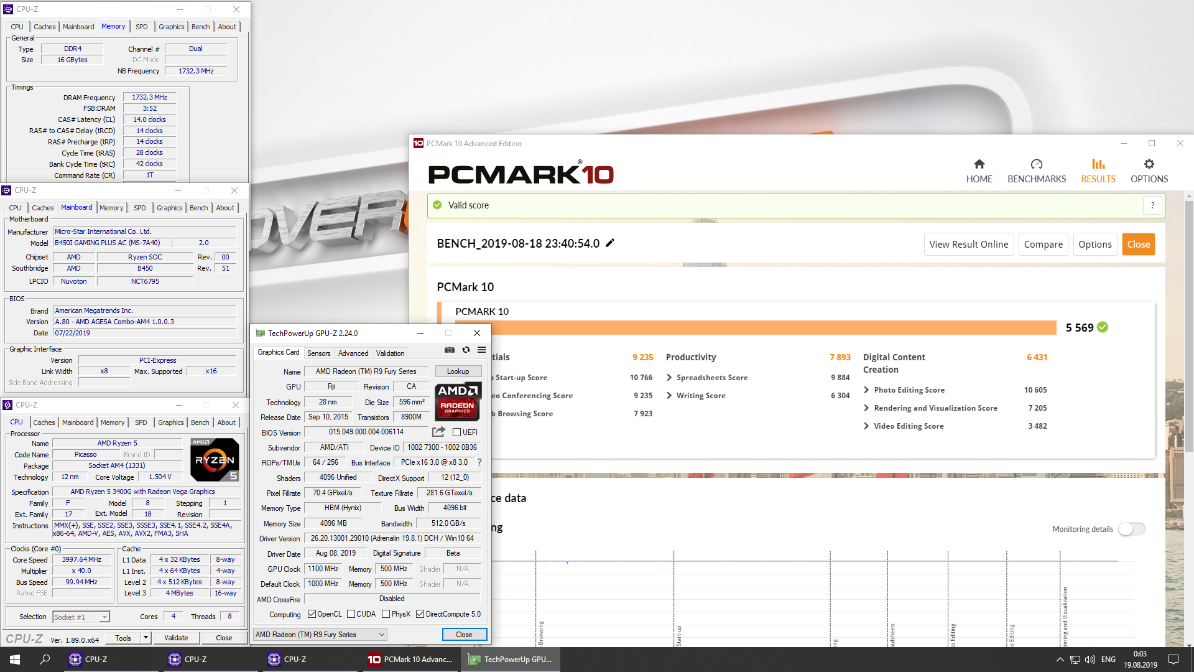Open PCMark 10 Benchmarks section
The height and width of the screenshot is (672, 1194).
tap(1036, 170)
